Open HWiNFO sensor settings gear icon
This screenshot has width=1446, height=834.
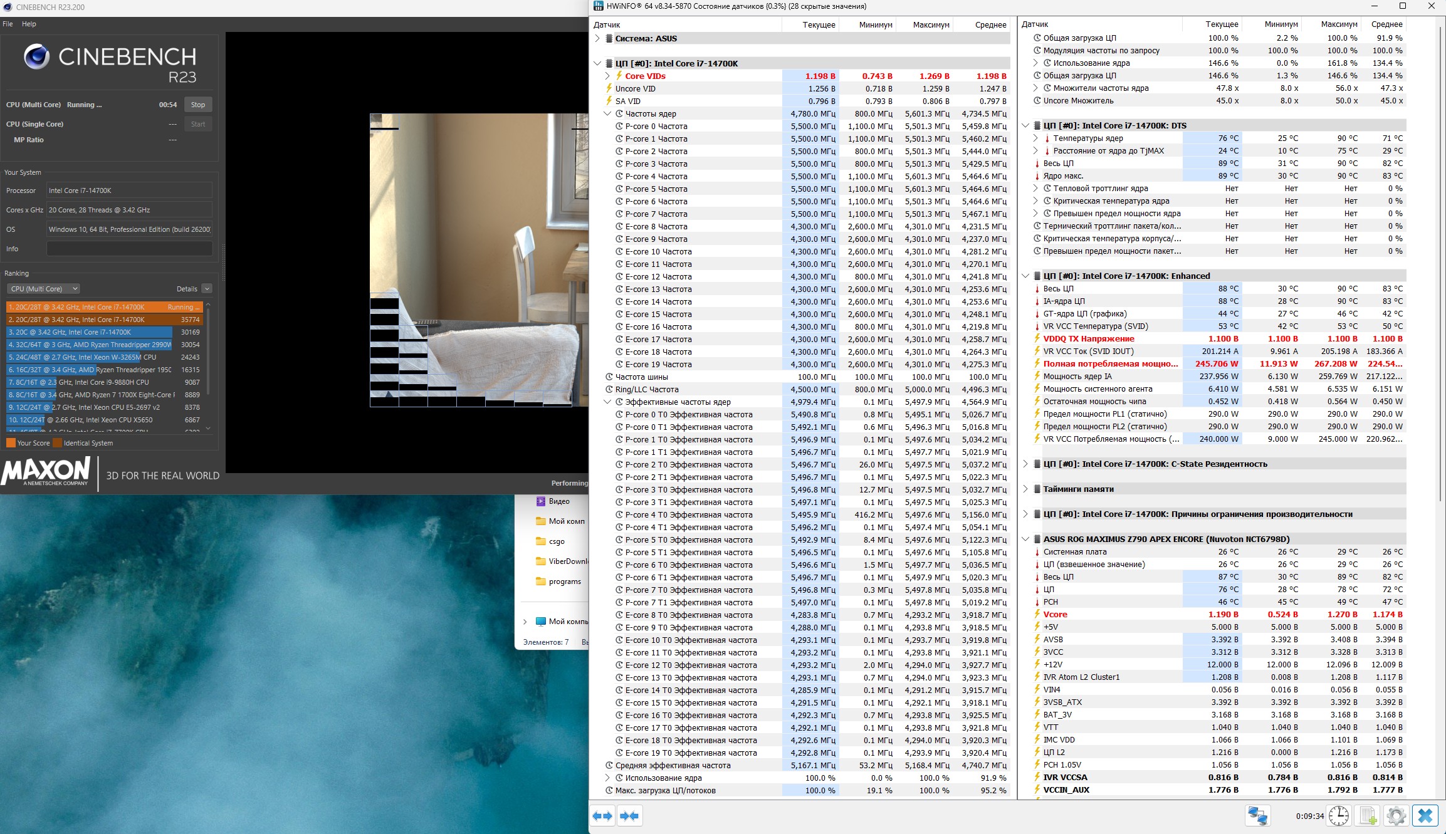click(x=1396, y=816)
